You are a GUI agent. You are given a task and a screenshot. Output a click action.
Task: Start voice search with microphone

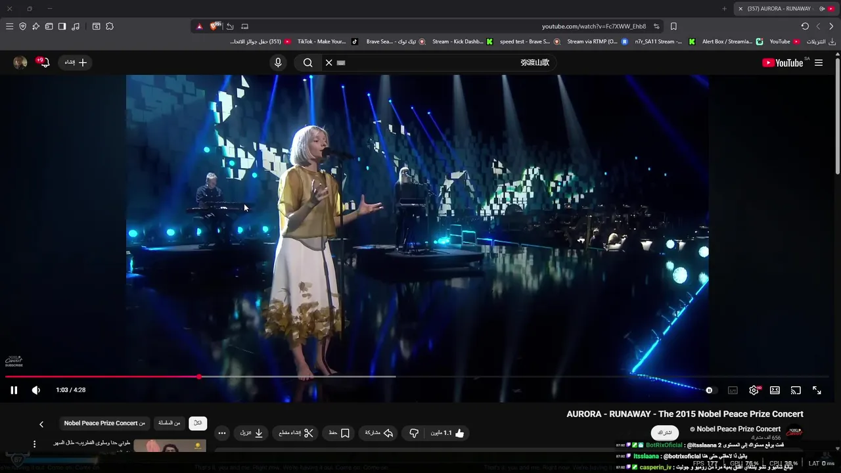pos(278,62)
